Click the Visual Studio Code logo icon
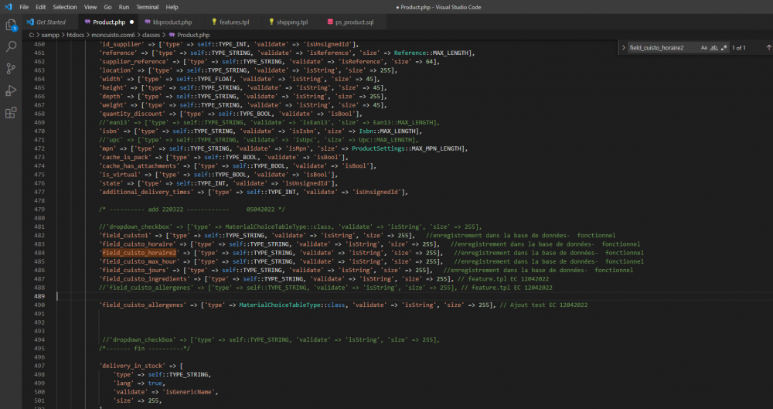 click(7, 6)
